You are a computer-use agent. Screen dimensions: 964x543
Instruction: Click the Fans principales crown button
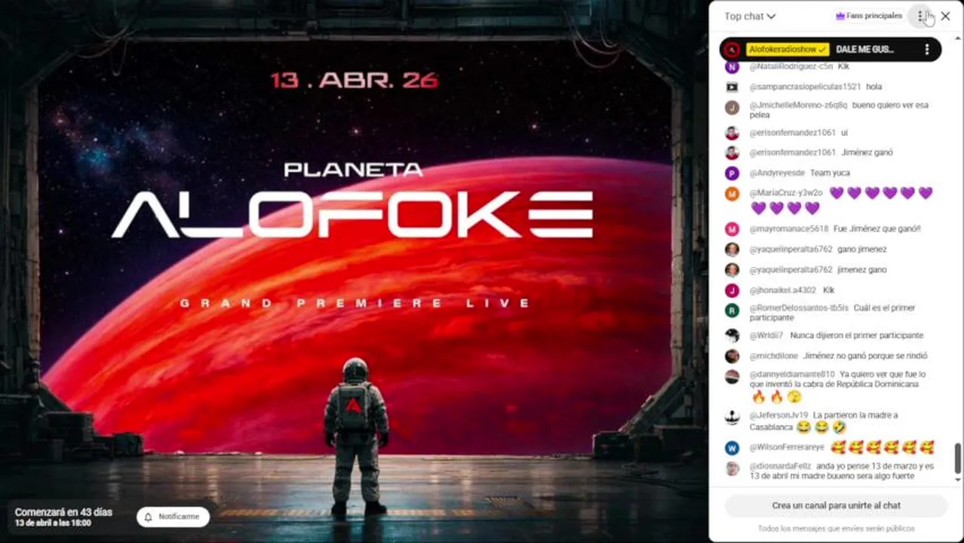point(869,16)
